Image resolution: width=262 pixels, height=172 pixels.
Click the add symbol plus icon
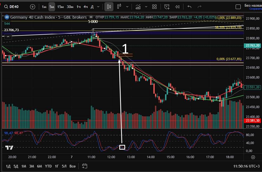[x=32, y=7]
